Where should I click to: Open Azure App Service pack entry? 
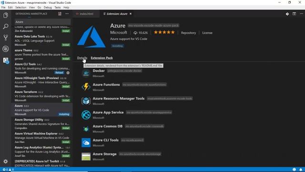[x=108, y=112]
